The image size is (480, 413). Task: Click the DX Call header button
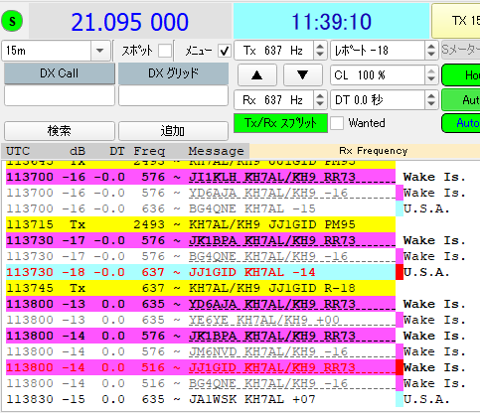click(x=60, y=73)
